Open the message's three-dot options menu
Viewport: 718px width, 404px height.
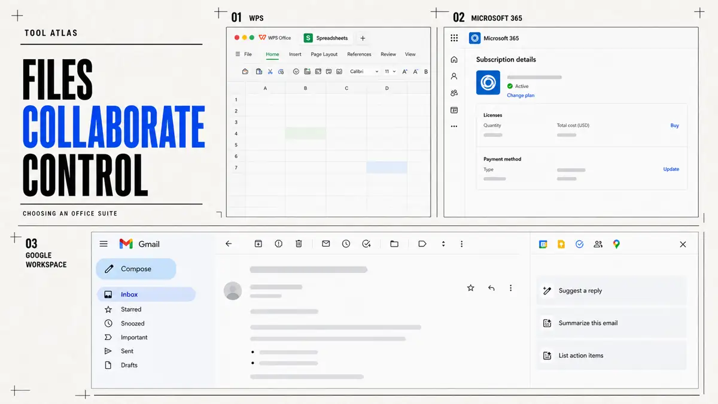click(x=510, y=288)
